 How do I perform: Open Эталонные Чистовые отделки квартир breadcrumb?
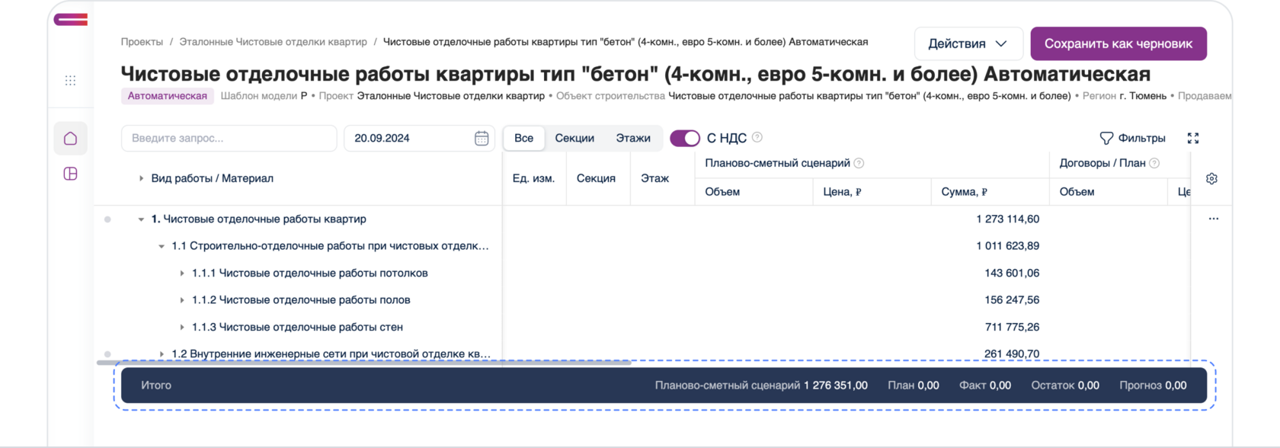point(273,42)
